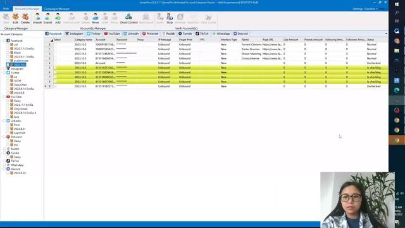The width and height of the screenshot is (405, 228).
Task: Select the Twitter icon in the category tree
Action: pyautogui.click(x=8, y=73)
